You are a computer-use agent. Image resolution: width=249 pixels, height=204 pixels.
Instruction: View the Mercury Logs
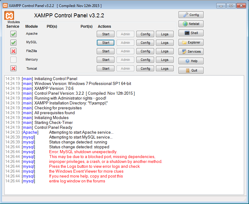[x=165, y=60]
